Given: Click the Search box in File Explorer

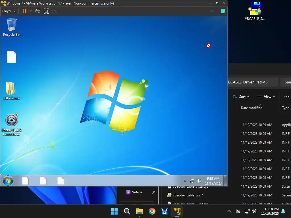Looking at the screenshot, I should click(286, 82).
